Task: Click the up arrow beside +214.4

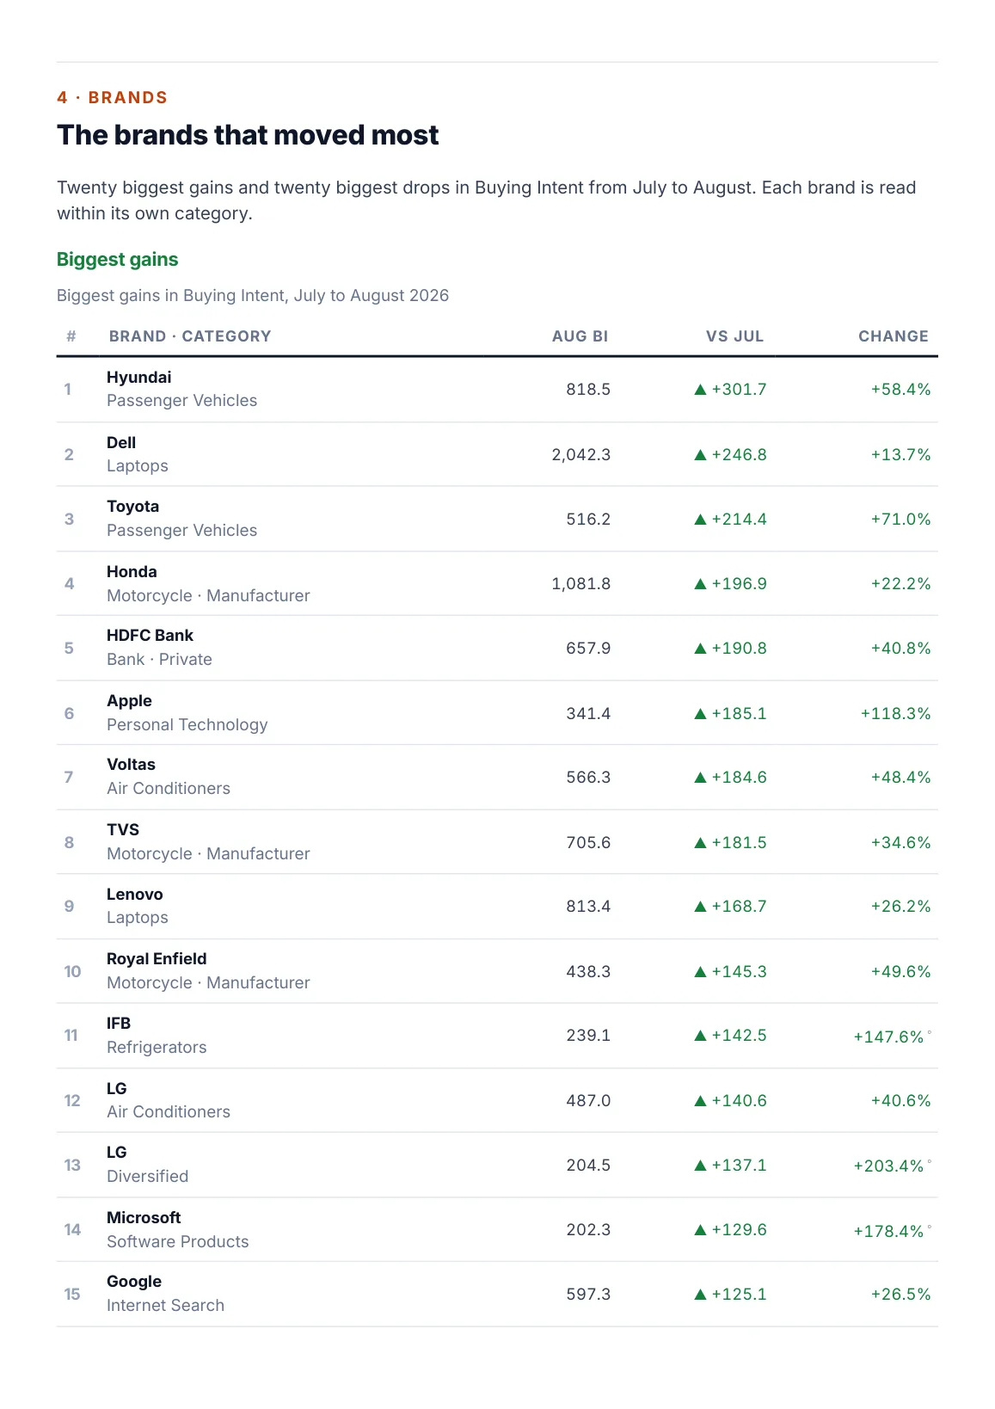Action: (700, 520)
